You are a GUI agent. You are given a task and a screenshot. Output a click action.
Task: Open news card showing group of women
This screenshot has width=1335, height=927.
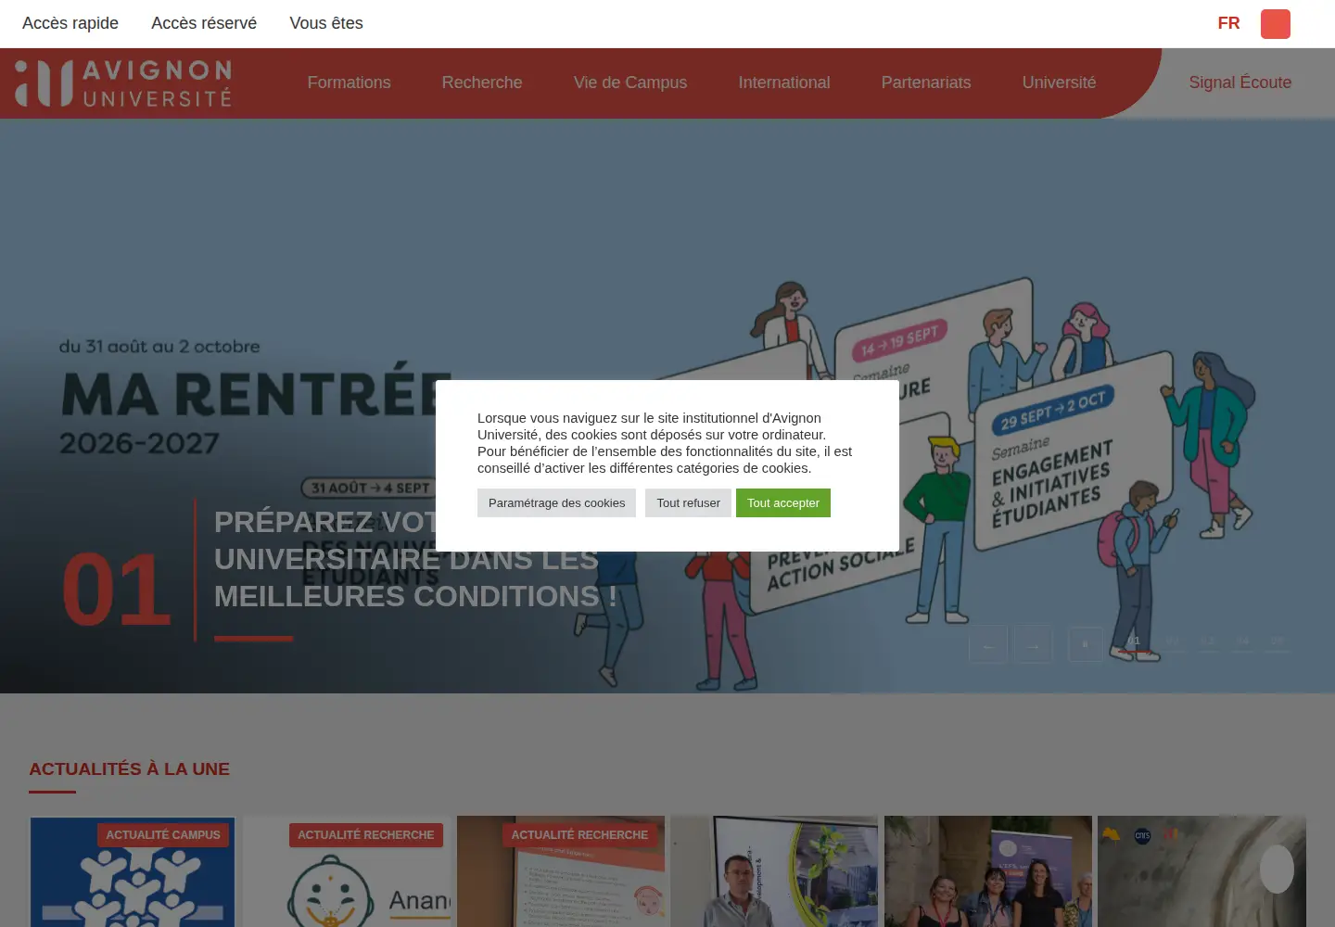pyautogui.click(x=988, y=871)
